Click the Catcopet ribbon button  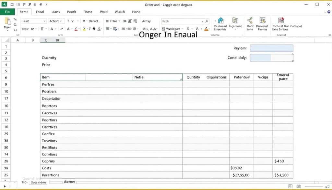coord(296,26)
